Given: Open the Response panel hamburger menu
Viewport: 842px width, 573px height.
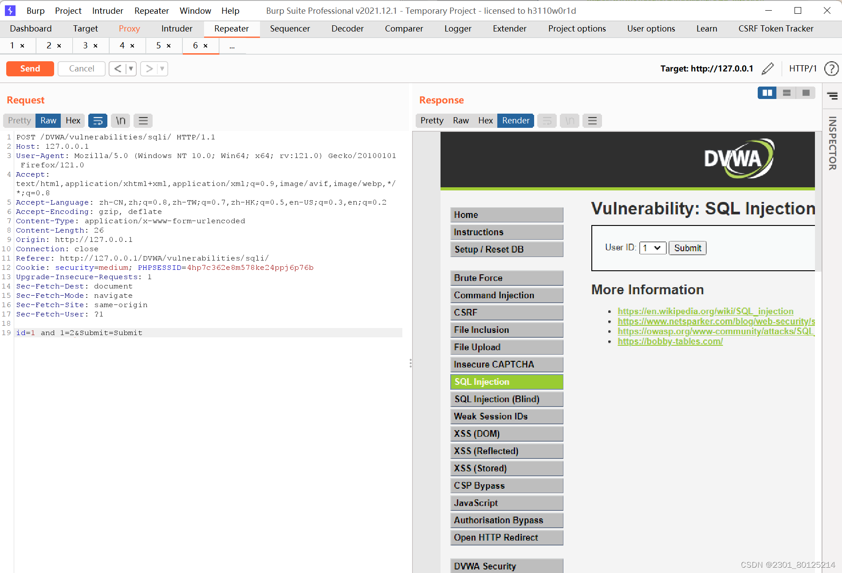Looking at the screenshot, I should coord(592,120).
